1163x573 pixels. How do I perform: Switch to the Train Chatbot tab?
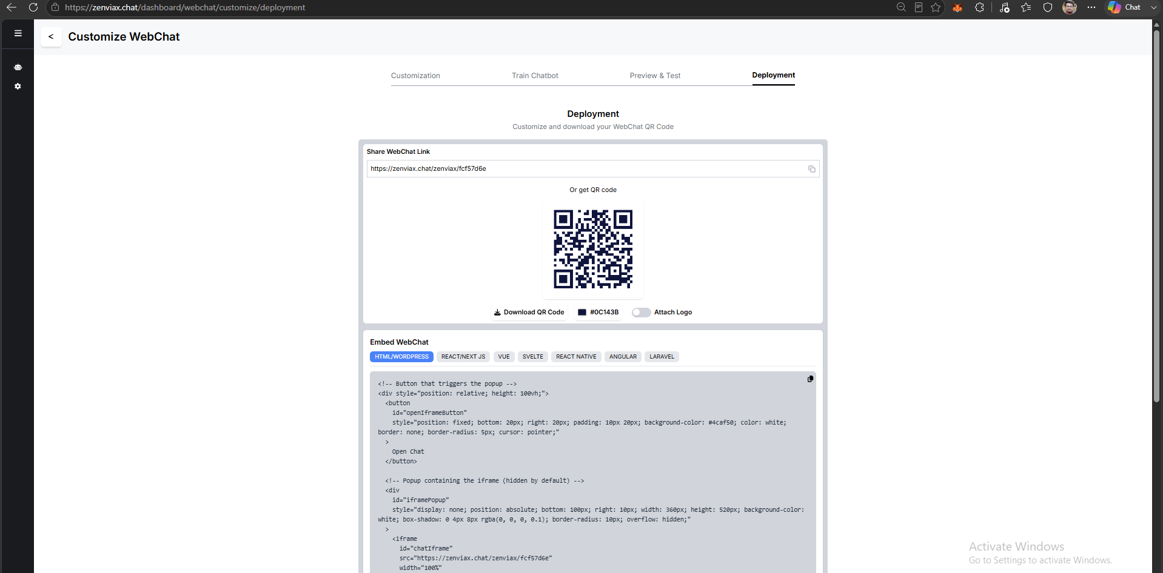click(x=535, y=76)
